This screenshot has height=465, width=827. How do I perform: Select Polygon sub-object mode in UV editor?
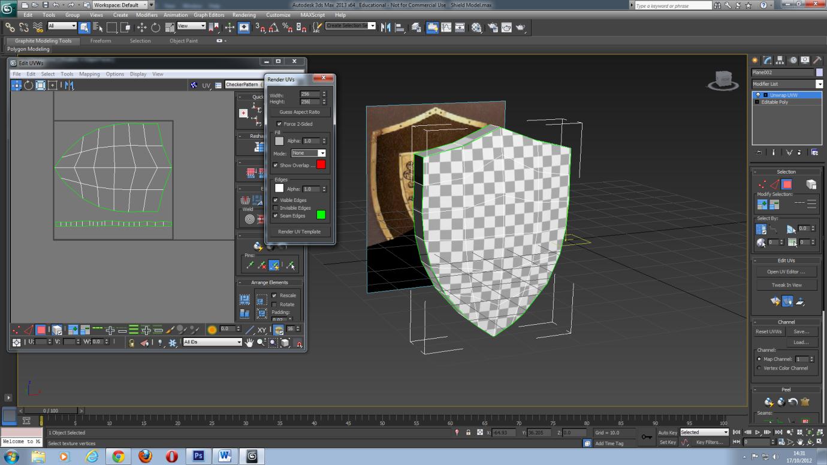coord(41,330)
